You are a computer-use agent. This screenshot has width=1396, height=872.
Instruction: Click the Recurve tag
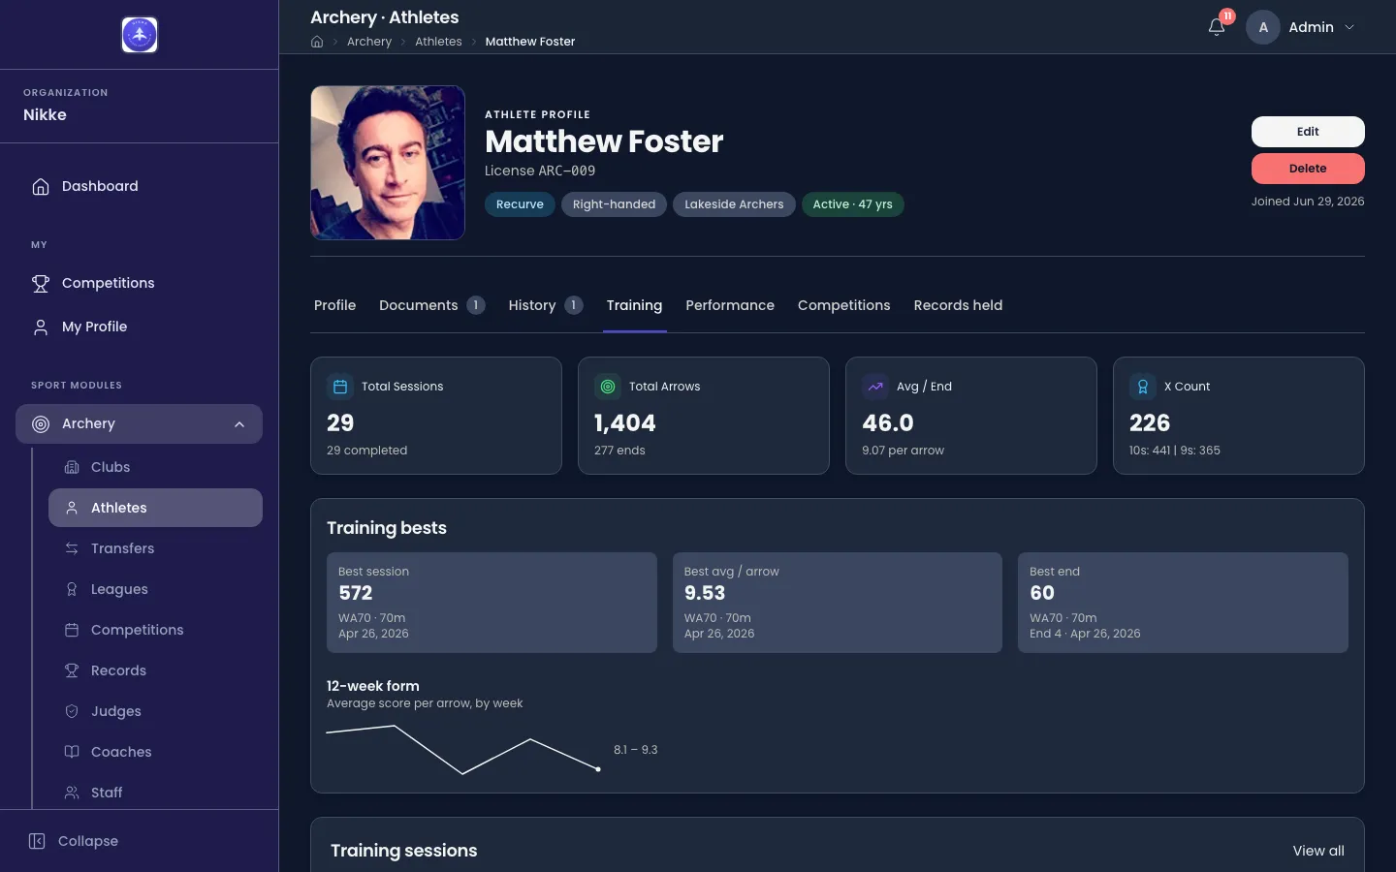tap(520, 204)
